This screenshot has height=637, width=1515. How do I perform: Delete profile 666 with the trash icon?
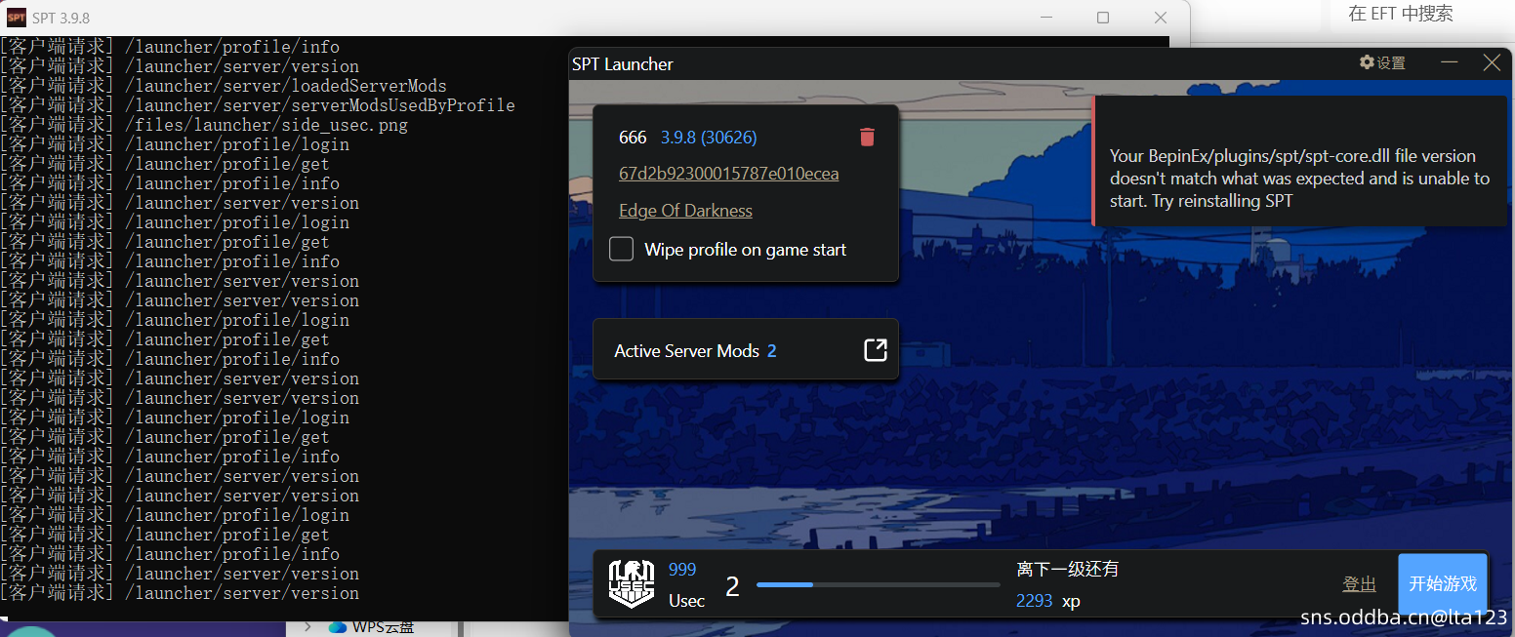867,138
